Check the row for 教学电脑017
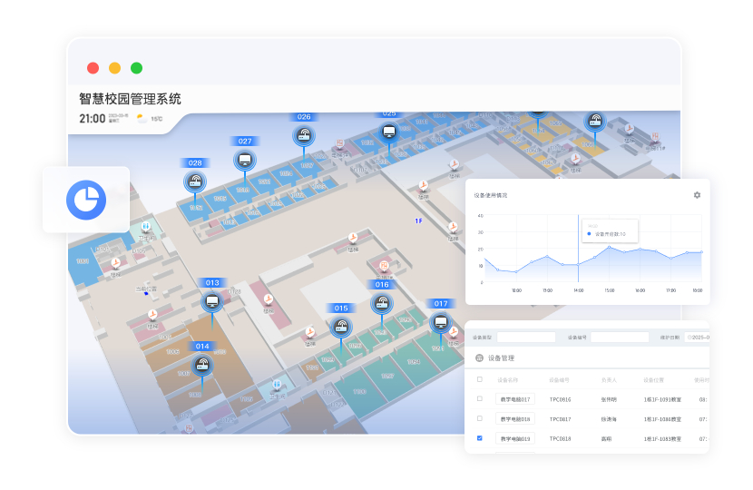The image size is (753, 490). point(479,399)
